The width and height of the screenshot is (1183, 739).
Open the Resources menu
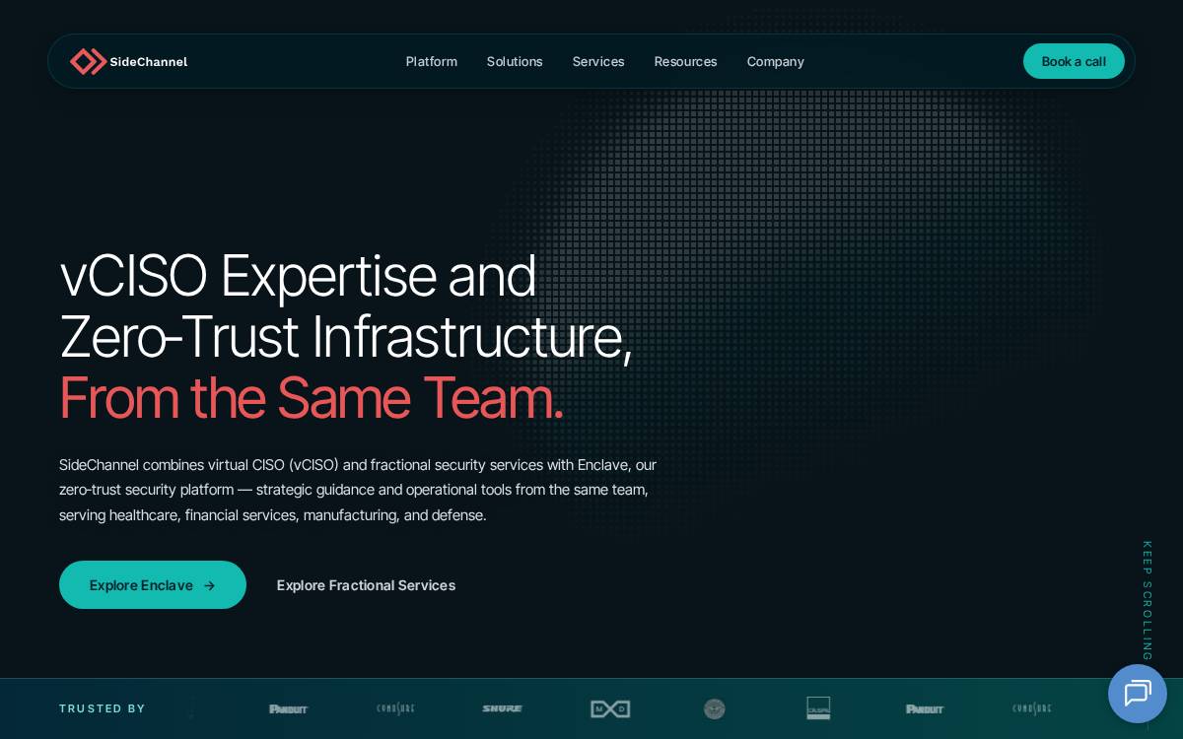[686, 61]
